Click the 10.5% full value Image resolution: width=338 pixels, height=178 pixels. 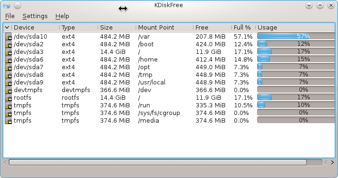pyautogui.click(x=243, y=105)
